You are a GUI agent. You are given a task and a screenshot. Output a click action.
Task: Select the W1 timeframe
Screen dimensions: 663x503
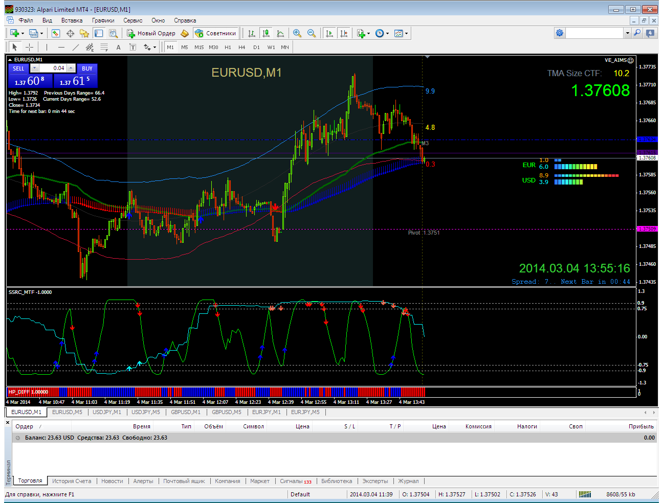coord(271,47)
